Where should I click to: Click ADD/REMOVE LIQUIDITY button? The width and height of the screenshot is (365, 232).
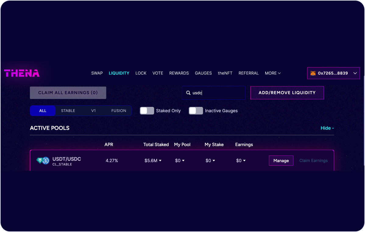point(287,93)
